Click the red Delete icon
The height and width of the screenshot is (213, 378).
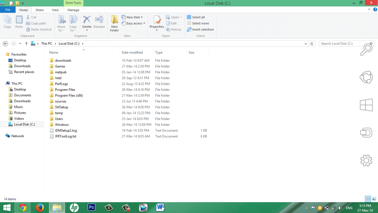tap(87, 20)
